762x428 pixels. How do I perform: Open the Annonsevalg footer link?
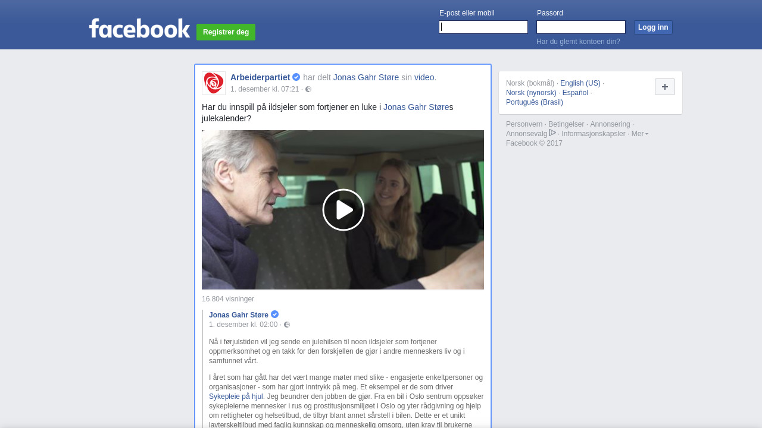click(527, 134)
